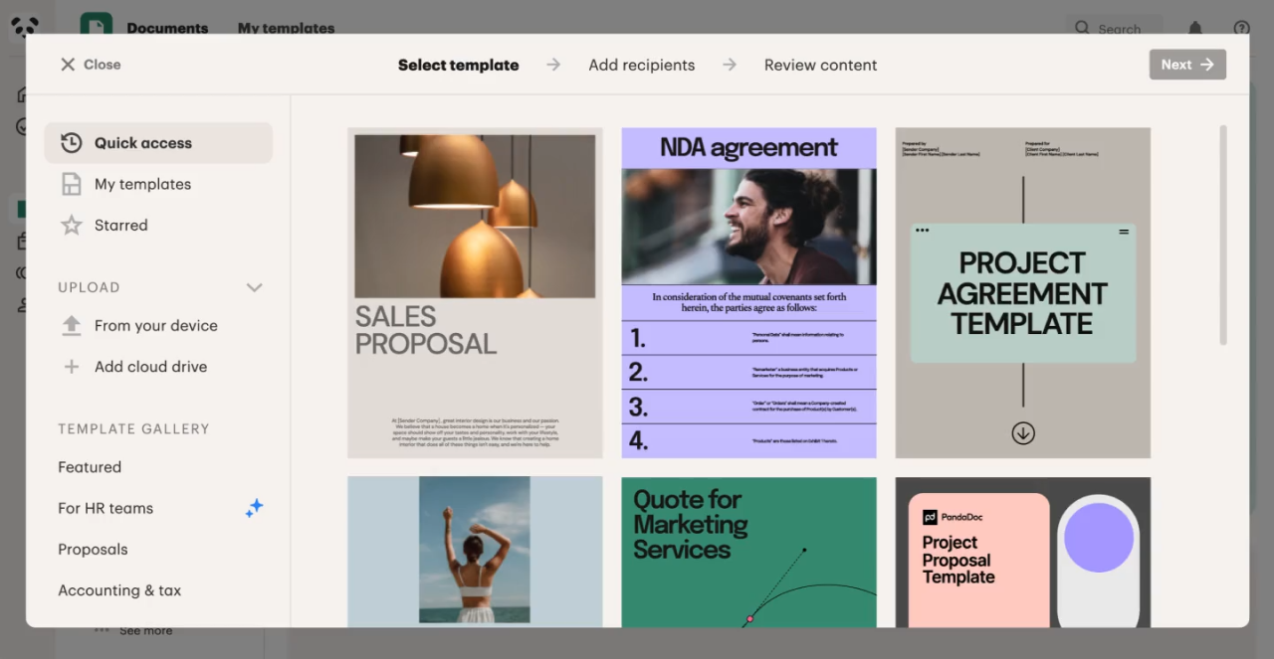Jump to the Review content step
This screenshot has width=1274, height=659.
(x=820, y=65)
